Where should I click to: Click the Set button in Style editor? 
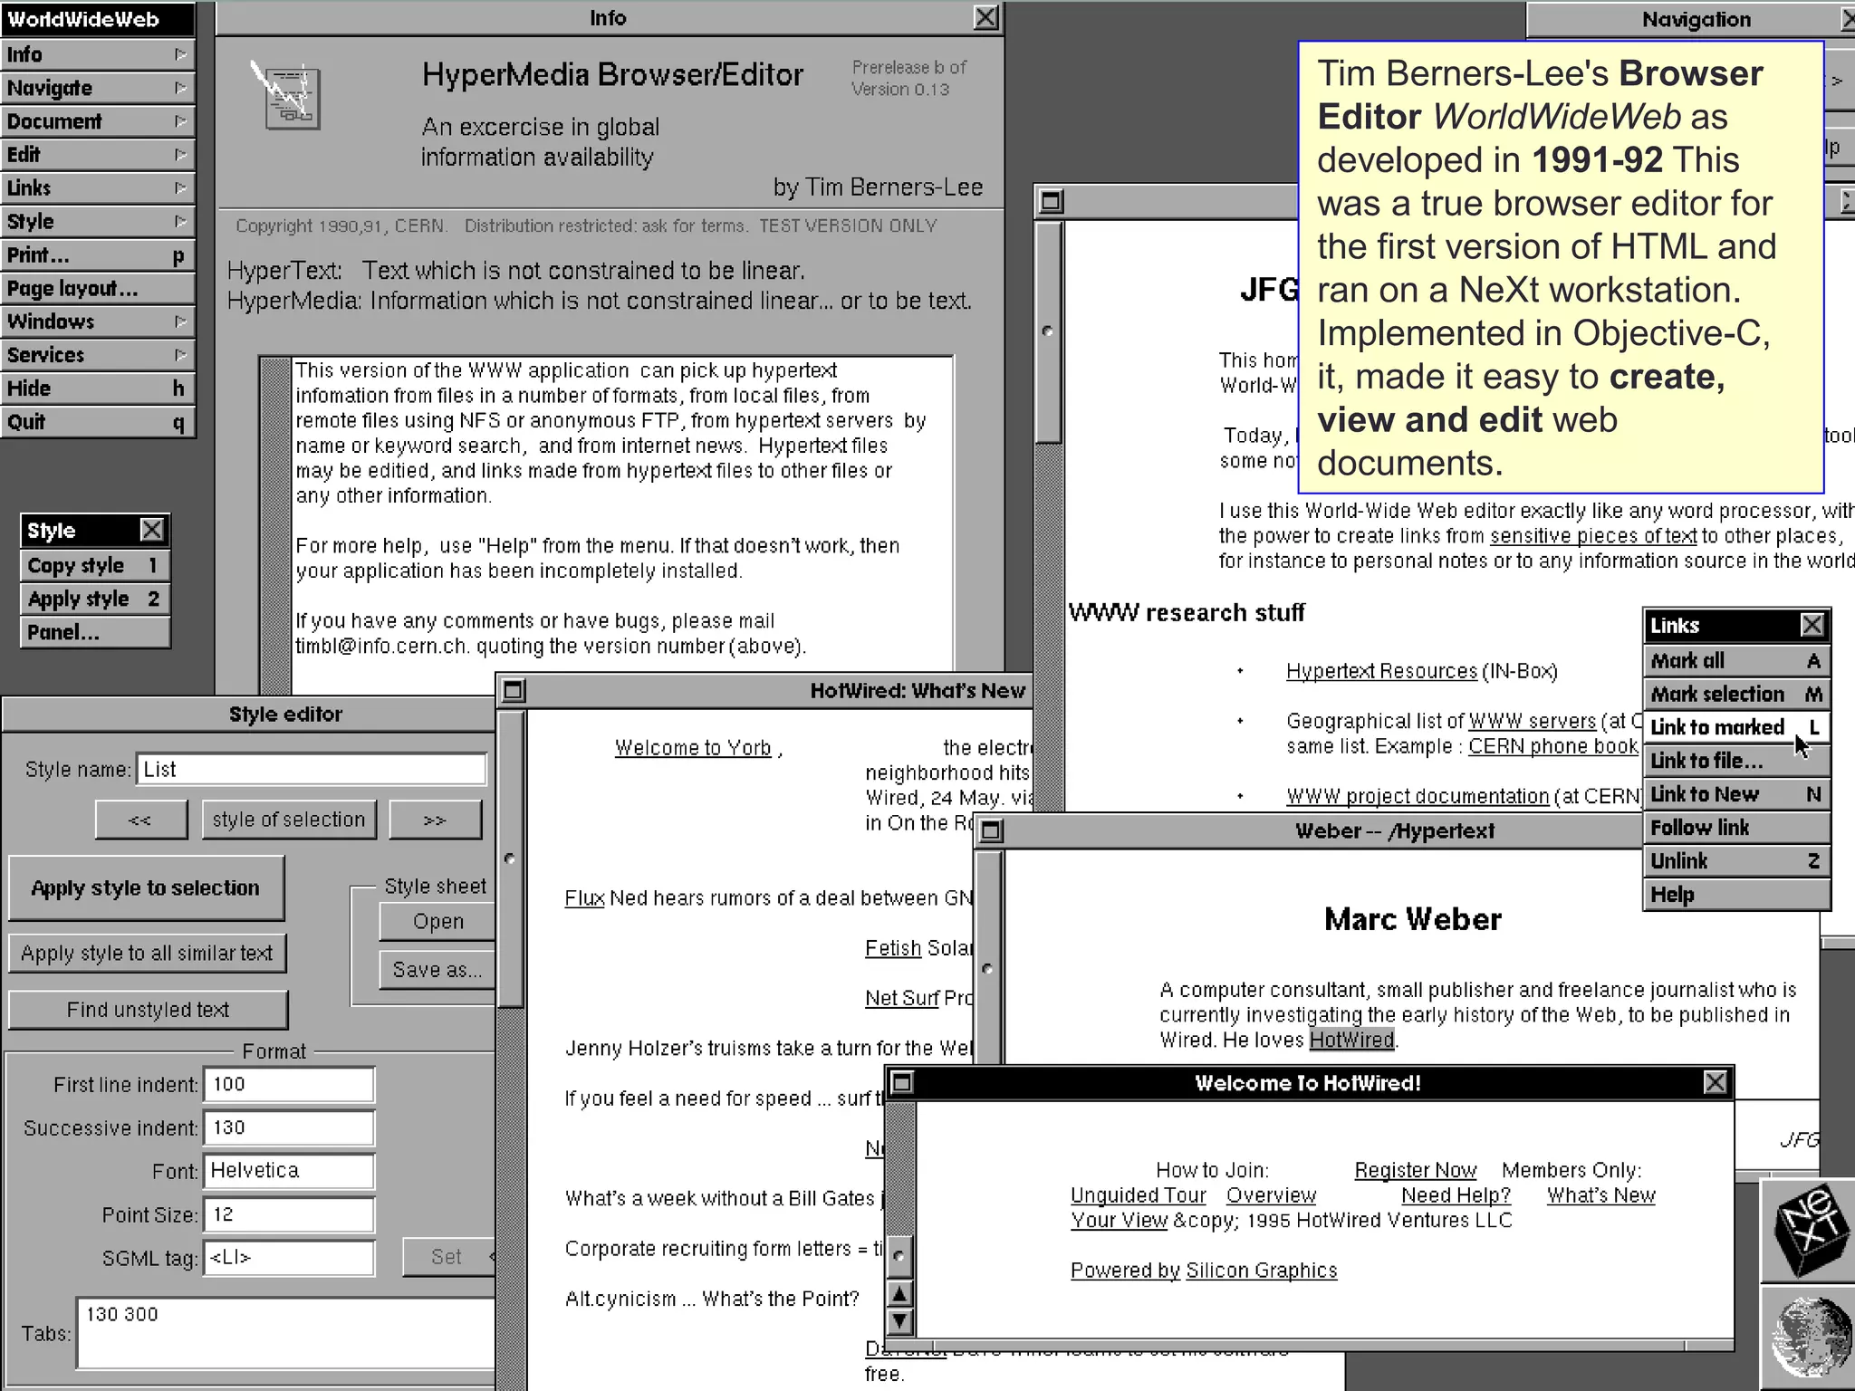pos(447,1257)
